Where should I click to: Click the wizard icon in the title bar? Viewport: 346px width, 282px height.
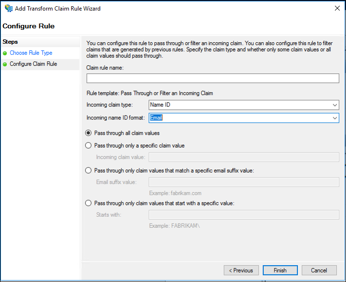pos(9,8)
